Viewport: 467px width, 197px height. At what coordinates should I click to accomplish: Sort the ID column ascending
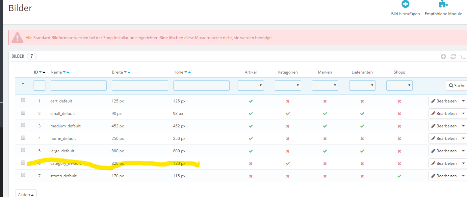coord(44,72)
